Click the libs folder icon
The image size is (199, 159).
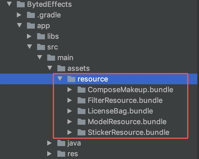(41, 37)
